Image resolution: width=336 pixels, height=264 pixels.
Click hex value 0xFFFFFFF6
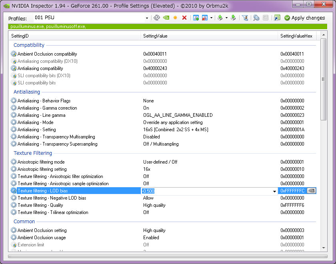click(x=292, y=205)
